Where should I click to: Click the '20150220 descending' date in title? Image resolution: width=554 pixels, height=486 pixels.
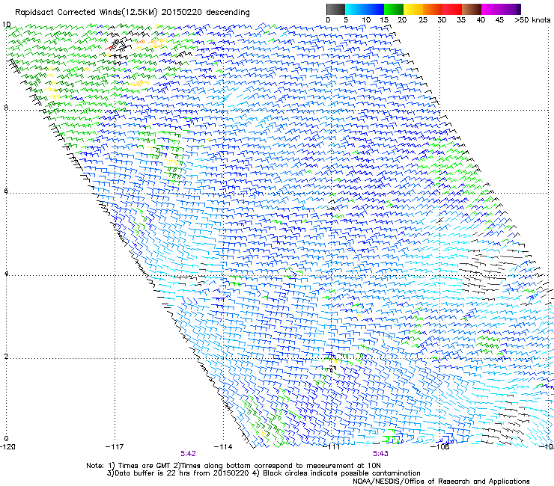(x=206, y=12)
